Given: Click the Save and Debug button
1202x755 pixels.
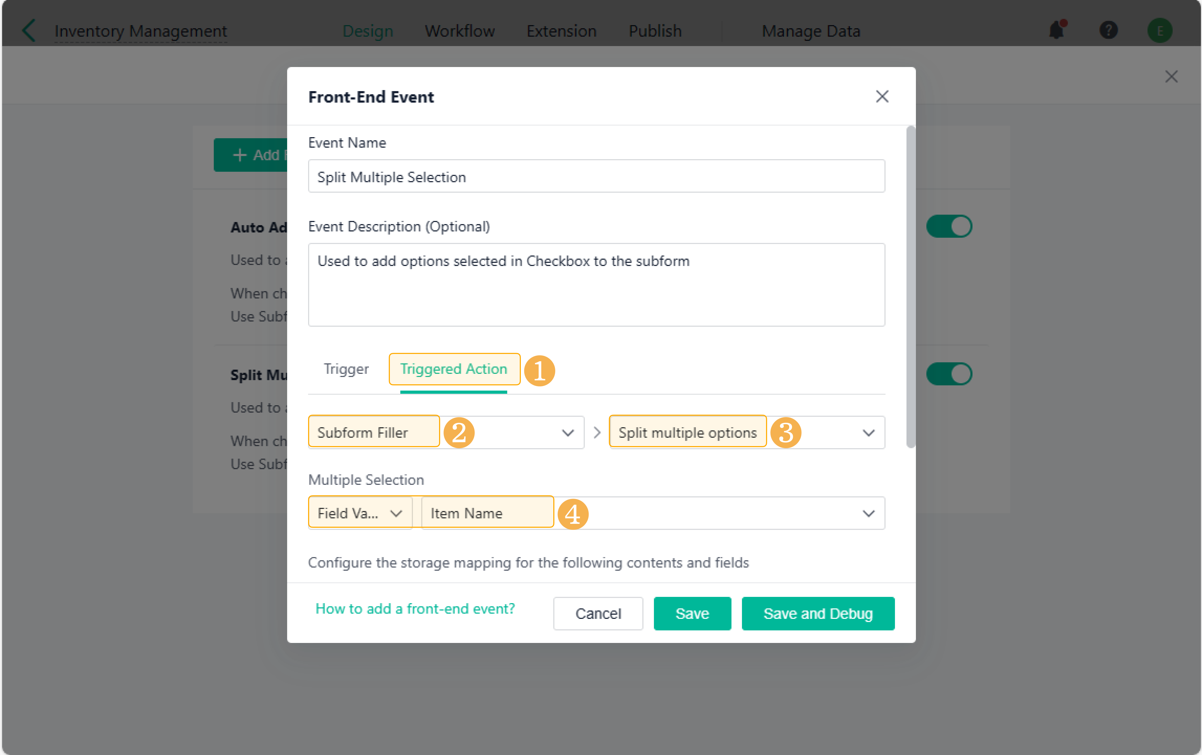Looking at the screenshot, I should 817,613.
